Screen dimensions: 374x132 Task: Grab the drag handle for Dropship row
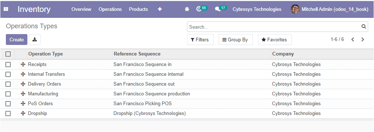[23, 113]
